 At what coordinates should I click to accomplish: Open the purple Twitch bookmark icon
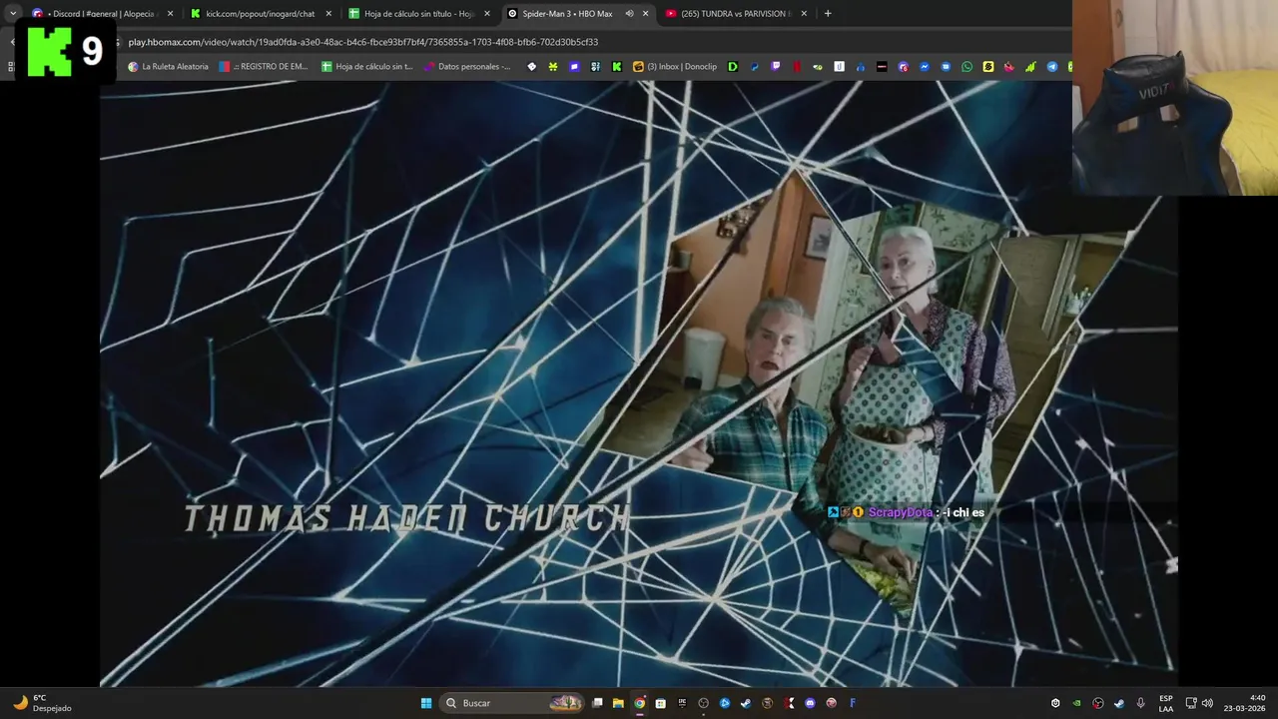[776, 67]
